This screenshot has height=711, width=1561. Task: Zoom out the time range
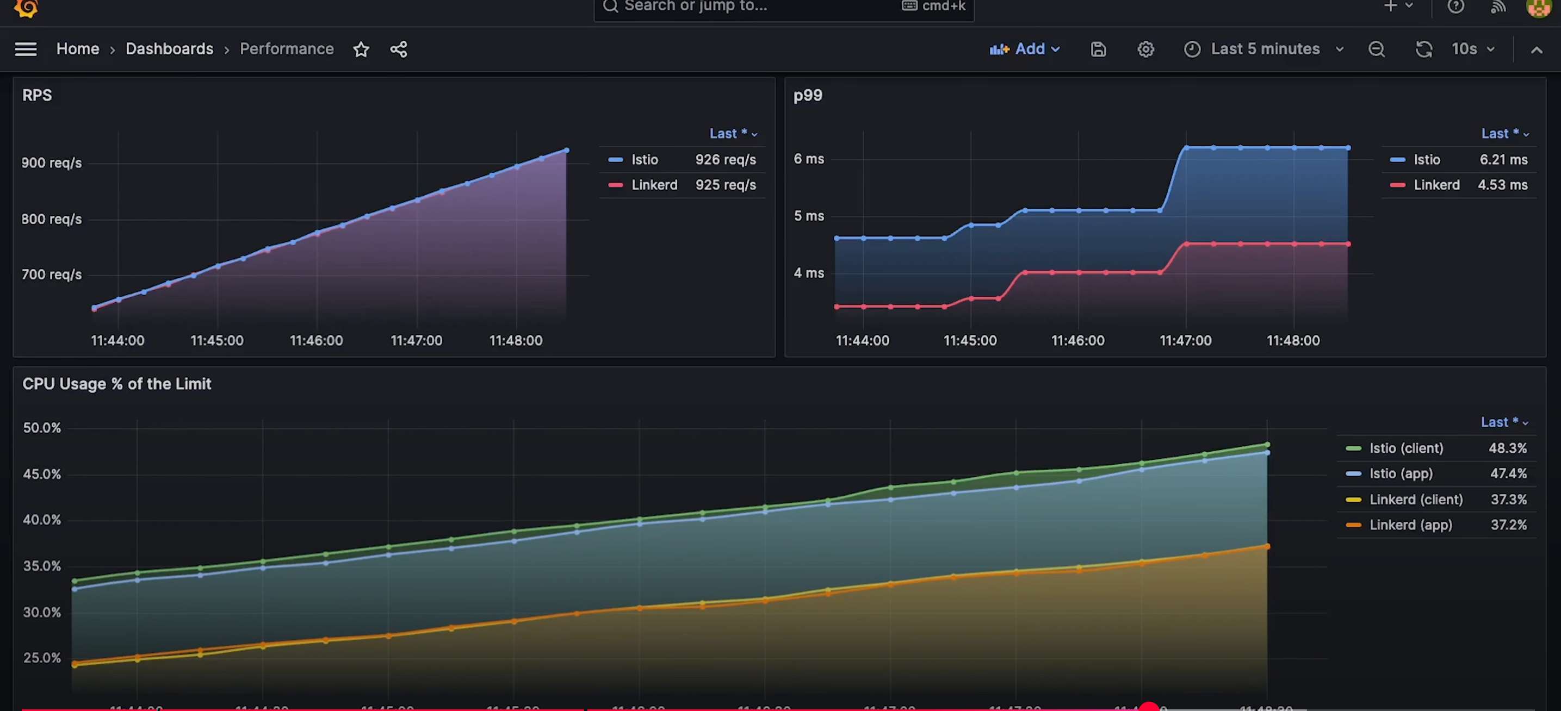tap(1376, 49)
